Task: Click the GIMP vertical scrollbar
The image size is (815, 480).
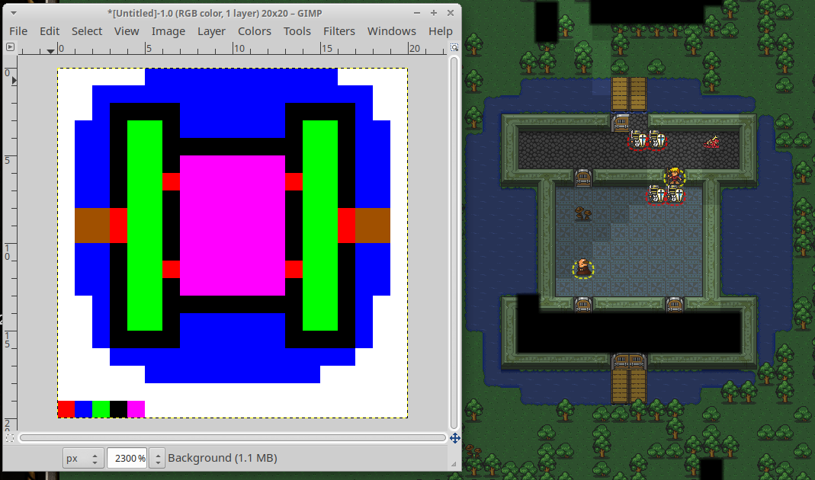Action: [454, 243]
